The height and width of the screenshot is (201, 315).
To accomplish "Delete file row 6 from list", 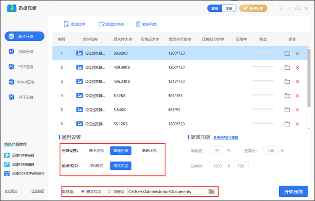I will click(x=297, y=124).
